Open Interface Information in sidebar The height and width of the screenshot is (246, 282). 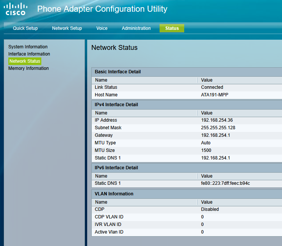(29, 54)
